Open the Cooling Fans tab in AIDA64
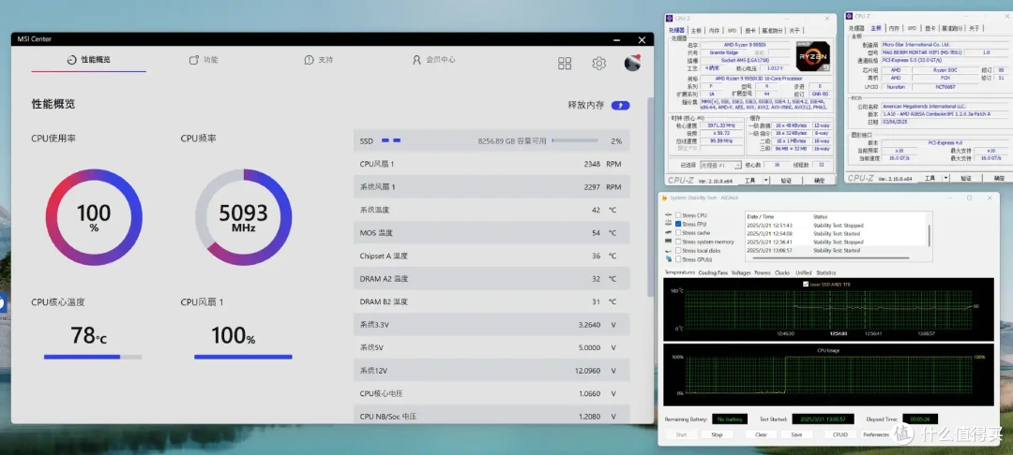This screenshot has width=1013, height=455. (x=713, y=272)
